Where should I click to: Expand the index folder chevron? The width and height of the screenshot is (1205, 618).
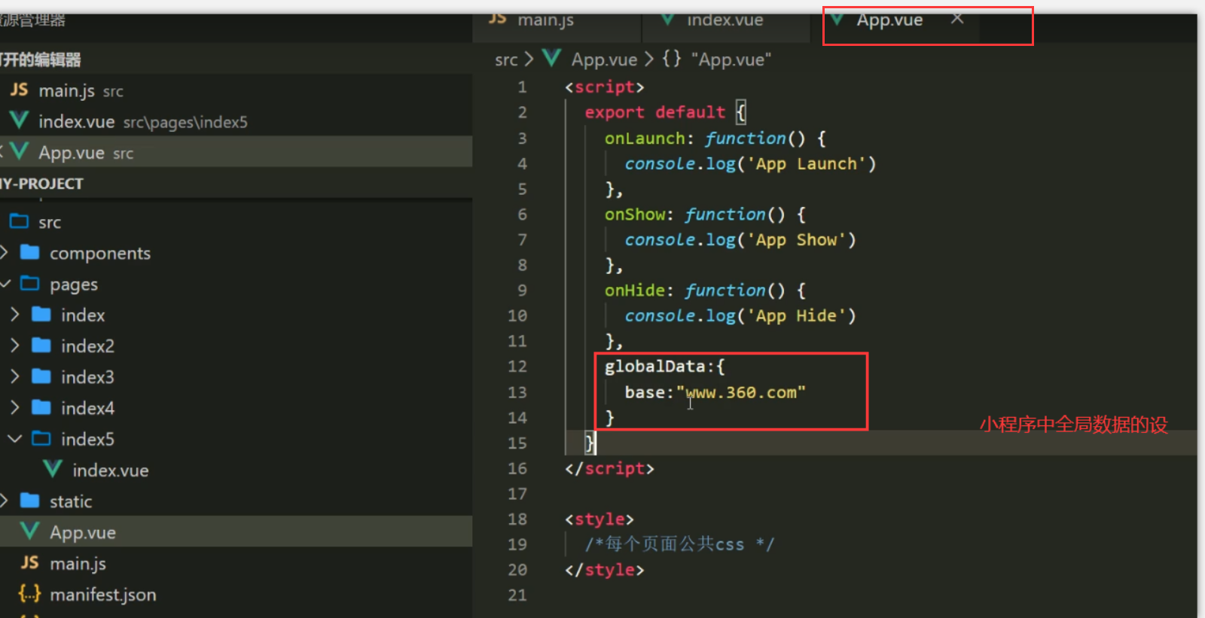click(x=15, y=315)
